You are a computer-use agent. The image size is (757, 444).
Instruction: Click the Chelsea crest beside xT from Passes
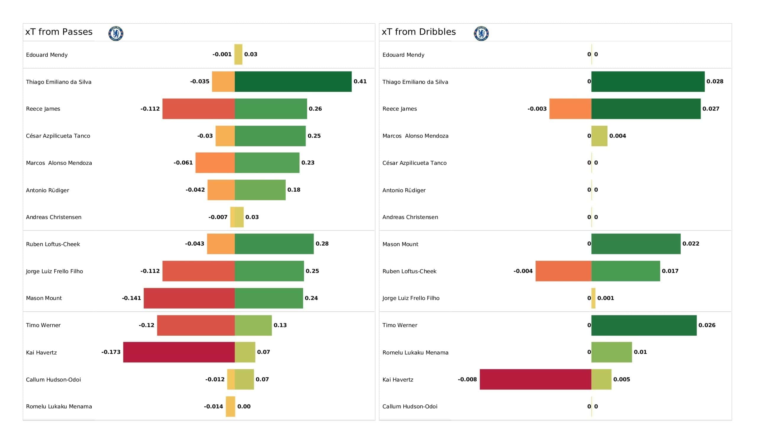(x=116, y=34)
